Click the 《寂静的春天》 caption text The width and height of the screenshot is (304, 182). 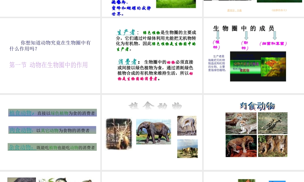pyautogui.click(x=279, y=10)
